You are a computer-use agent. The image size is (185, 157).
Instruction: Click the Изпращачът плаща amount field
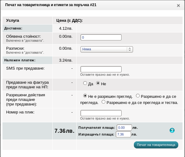(123, 134)
